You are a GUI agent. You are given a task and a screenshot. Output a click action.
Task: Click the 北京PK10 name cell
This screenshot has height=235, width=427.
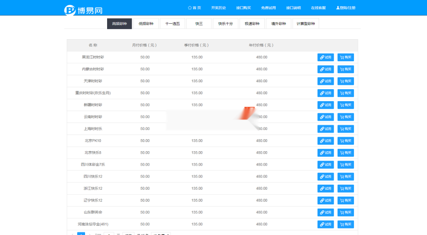point(93,140)
